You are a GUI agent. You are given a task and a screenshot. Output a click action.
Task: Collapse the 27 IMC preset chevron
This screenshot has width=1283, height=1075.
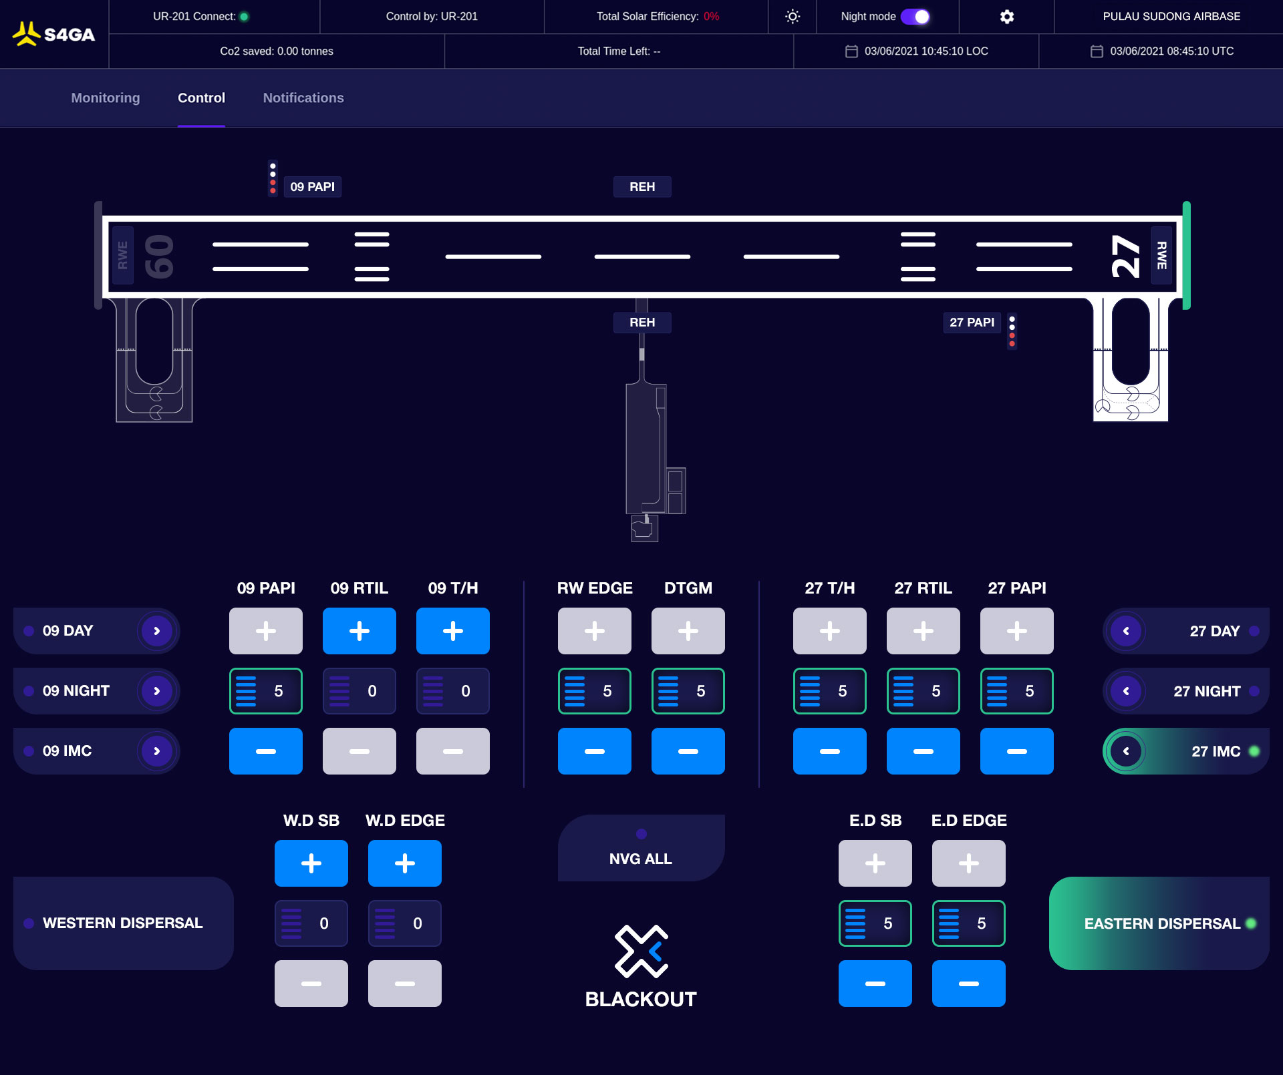1126,751
